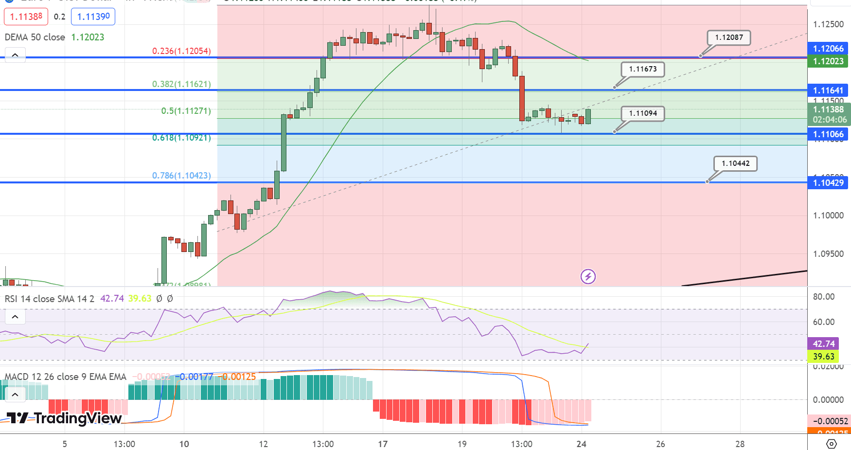Collapse the MACD pane legend chevron

coord(15,394)
